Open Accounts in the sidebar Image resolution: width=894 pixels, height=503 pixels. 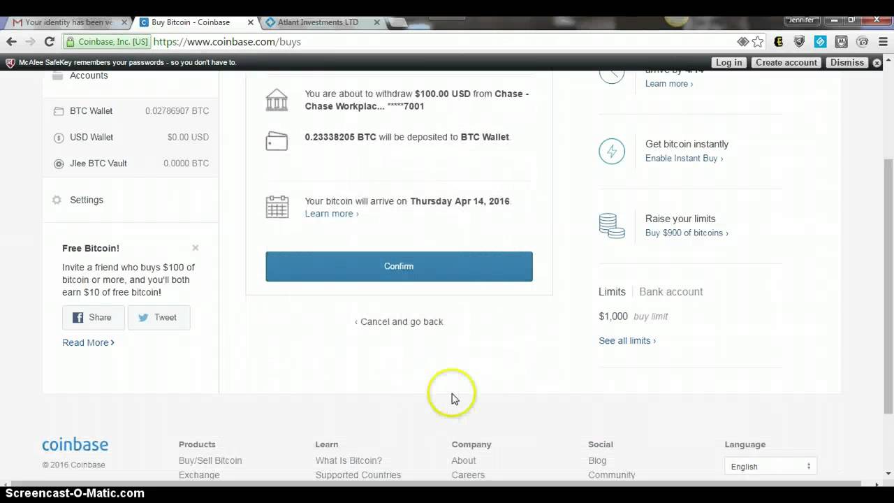pos(89,75)
